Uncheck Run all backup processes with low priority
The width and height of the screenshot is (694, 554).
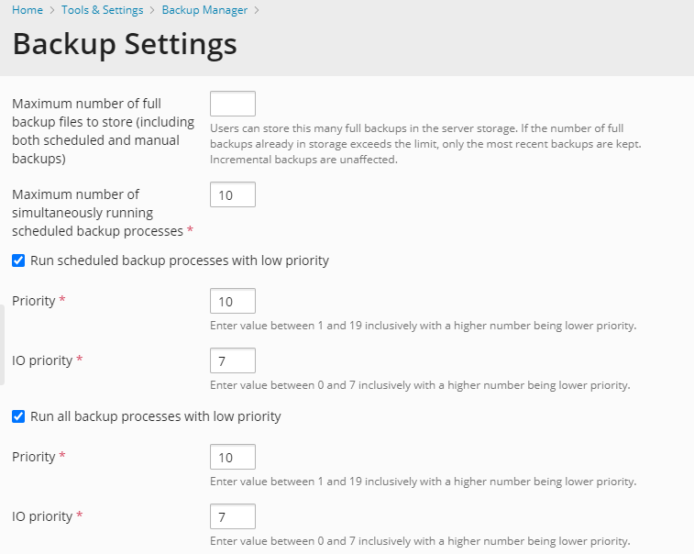(x=18, y=416)
